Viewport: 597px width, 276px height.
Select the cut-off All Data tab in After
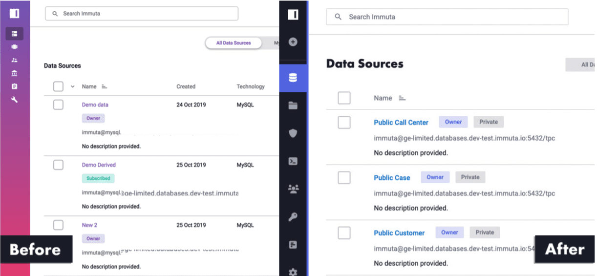pyautogui.click(x=580, y=64)
